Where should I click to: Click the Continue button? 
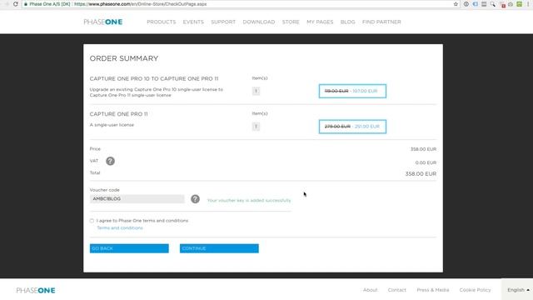tap(219, 248)
